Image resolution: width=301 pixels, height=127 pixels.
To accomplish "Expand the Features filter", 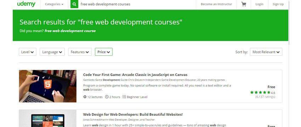I will (x=80, y=52).
